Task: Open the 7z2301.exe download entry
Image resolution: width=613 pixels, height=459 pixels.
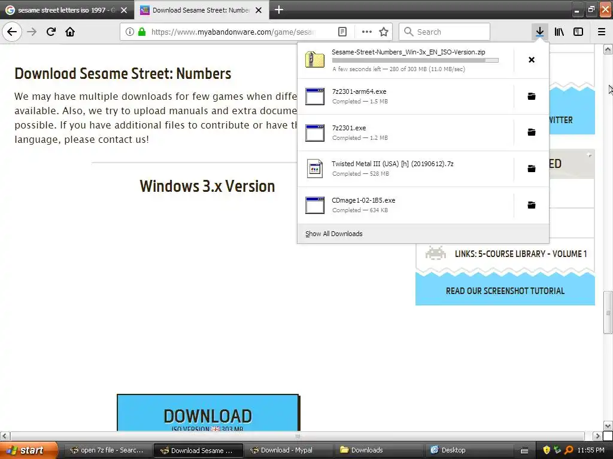Action: tap(405, 132)
